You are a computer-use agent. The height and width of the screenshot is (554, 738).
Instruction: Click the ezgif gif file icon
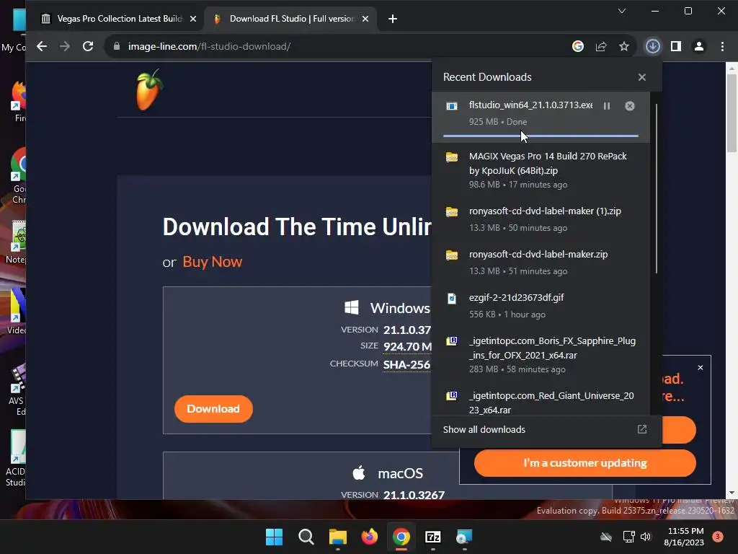tap(452, 298)
